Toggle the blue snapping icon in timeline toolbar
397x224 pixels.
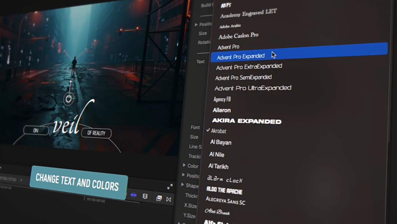[x=133, y=195]
